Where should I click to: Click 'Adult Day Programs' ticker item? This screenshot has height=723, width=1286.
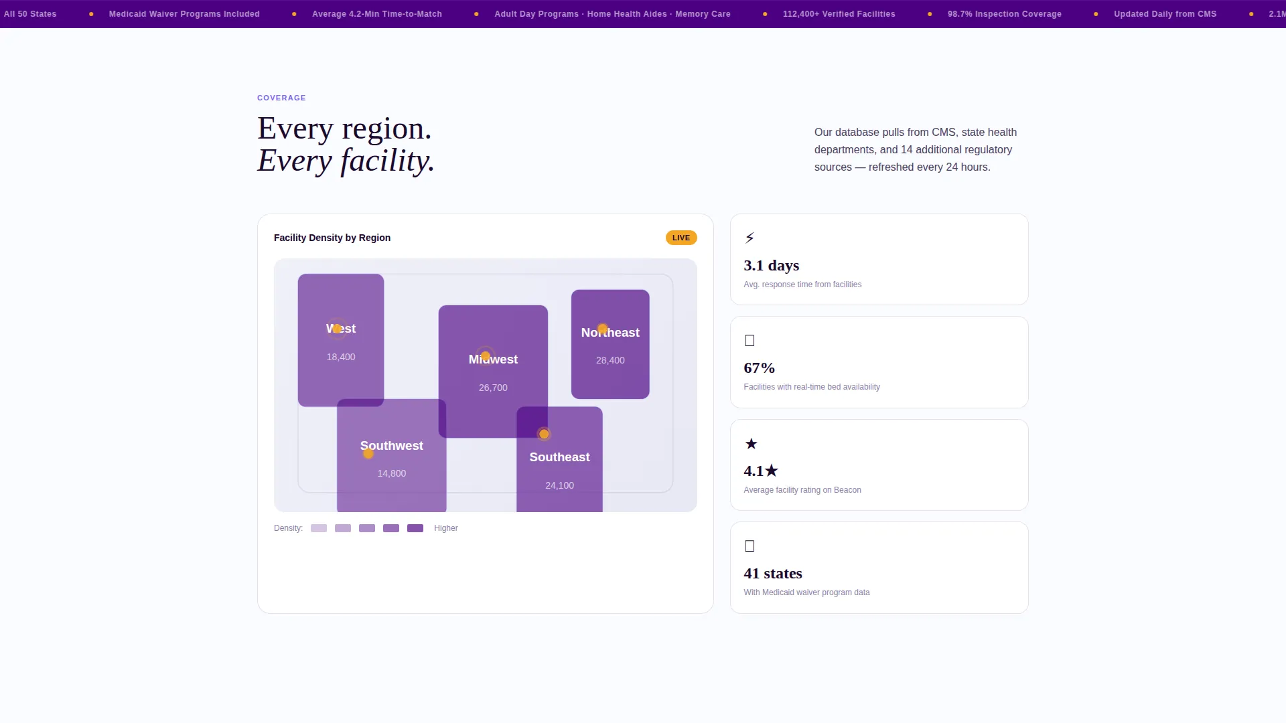(537, 14)
